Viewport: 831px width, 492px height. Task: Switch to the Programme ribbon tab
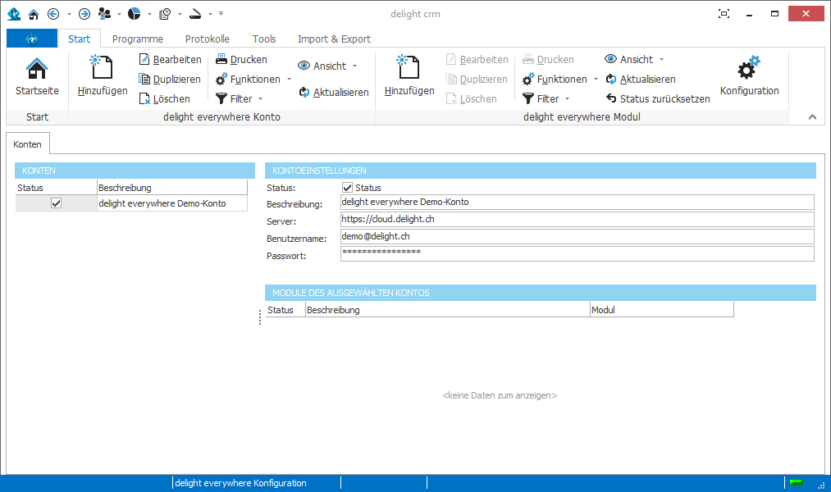point(137,39)
